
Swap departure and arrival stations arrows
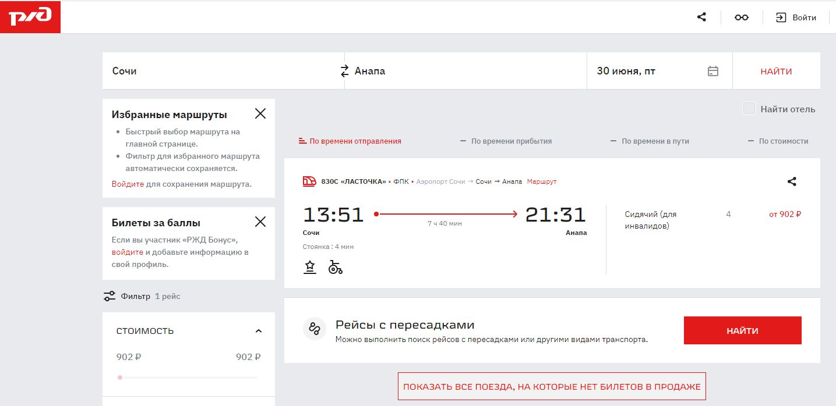(344, 71)
